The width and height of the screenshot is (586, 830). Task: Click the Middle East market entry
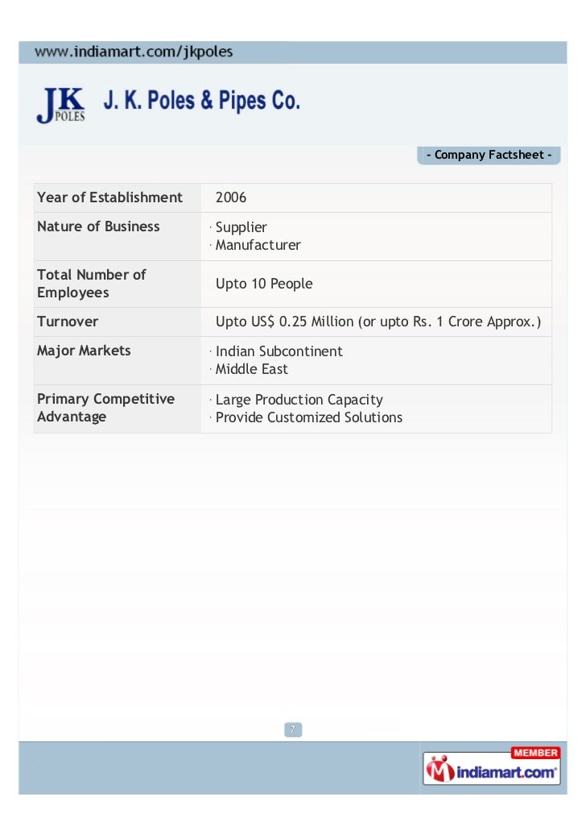tap(252, 370)
